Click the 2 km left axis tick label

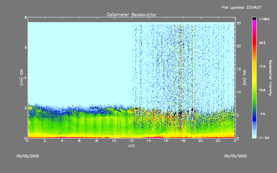click(x=26, y=108)
